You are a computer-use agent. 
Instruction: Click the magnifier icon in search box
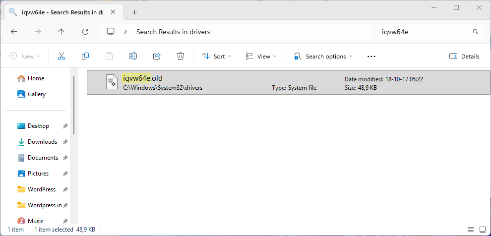pos(475,32)
